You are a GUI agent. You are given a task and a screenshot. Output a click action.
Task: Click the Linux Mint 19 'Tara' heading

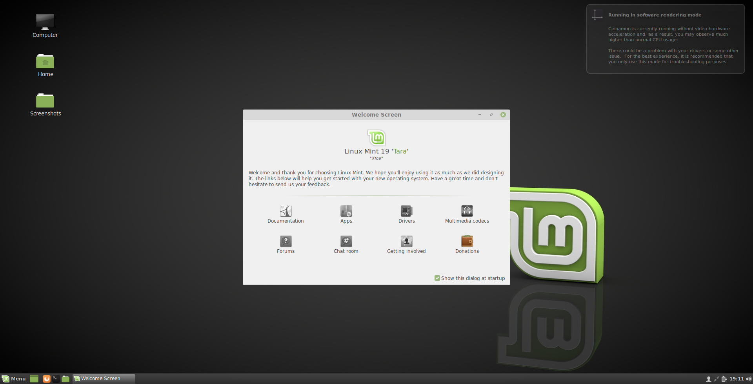(376, 151)
